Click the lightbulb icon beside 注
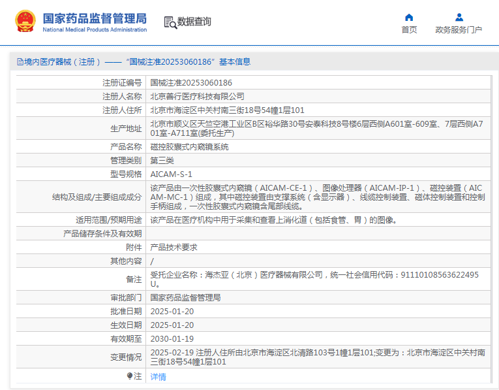The width and height of the screenshot is (499, 390). coord(130,376)
